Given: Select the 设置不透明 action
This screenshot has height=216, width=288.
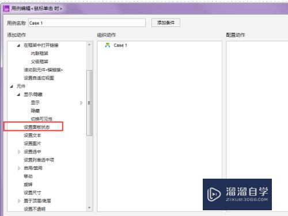Looking at the screenshot, I should pos(35,209).
